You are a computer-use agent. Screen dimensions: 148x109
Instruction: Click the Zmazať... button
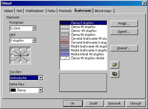coord(124,48)
